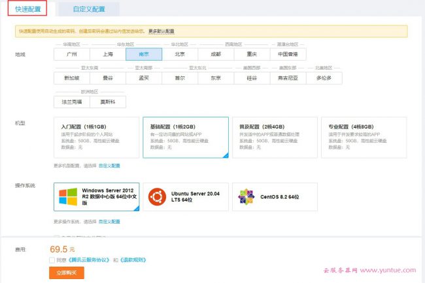Click 自定义配置 link under machine plans
This screenshot has height=283, width=425.
click(109, 166)
